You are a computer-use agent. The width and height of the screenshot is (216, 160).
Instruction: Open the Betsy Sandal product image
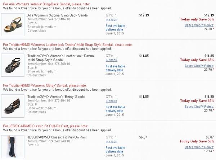pos(13,106)
